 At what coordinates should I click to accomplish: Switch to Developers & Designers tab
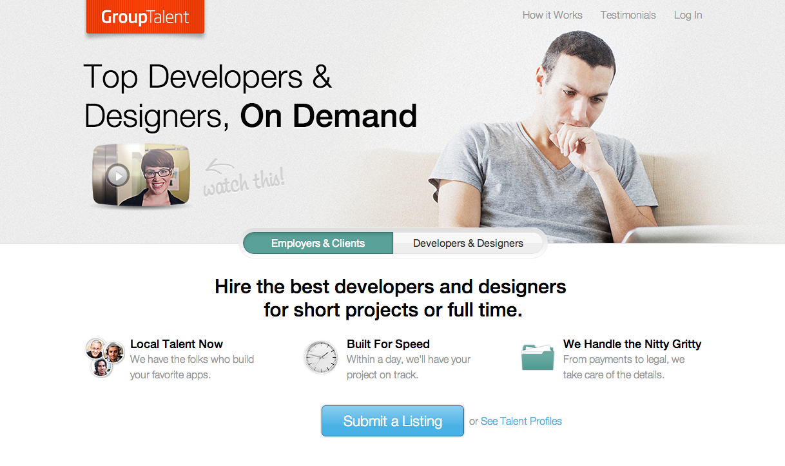pos(468,243)
